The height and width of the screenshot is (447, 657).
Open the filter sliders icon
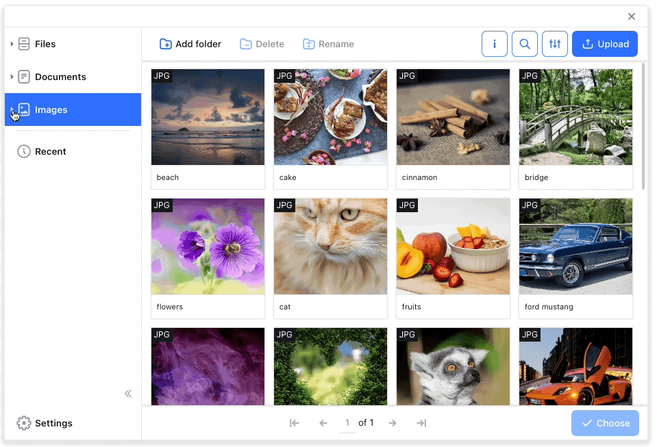[x=555, y=44]
